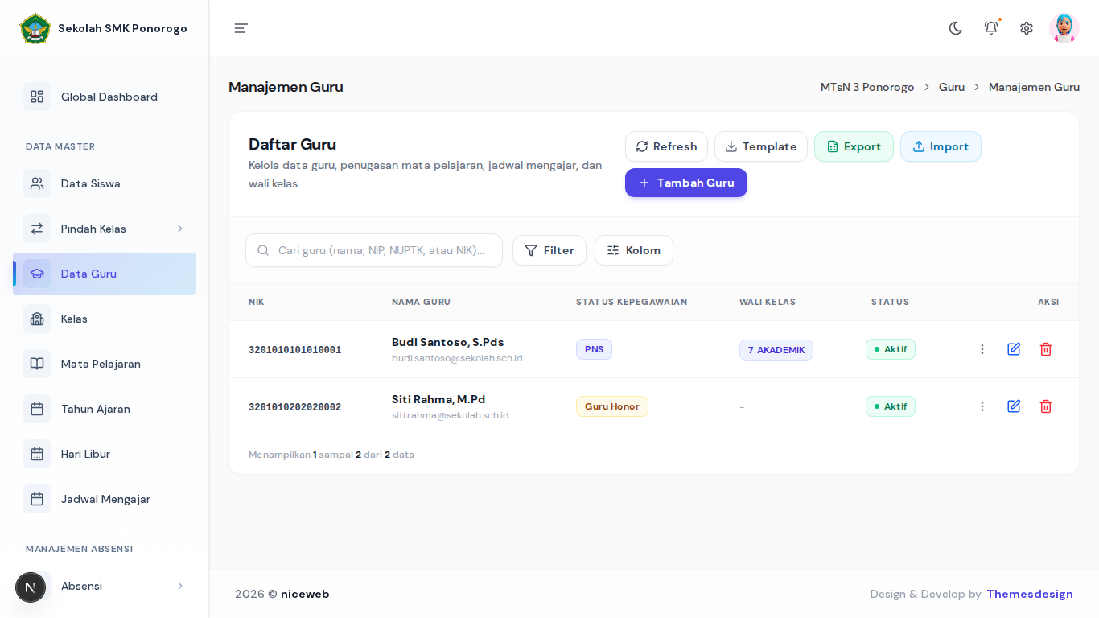The height and width of the screenshot is (618, 1099).
Task: Expand Pindah Kelas submenu chevron
Action: (180, 229)
